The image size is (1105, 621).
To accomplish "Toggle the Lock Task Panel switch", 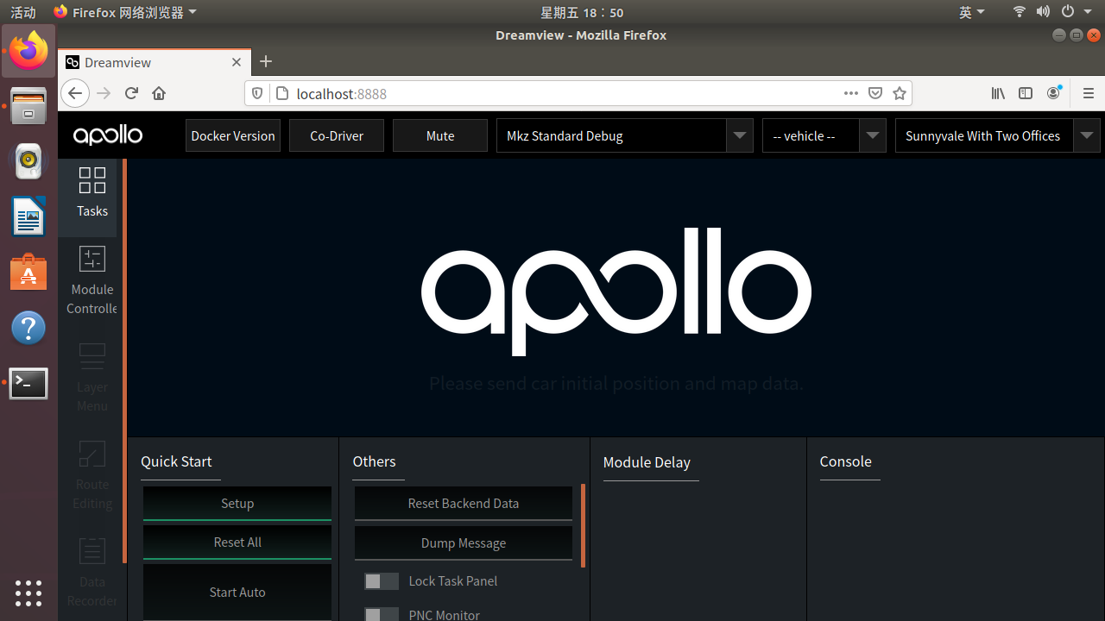I will coord(382,581).
